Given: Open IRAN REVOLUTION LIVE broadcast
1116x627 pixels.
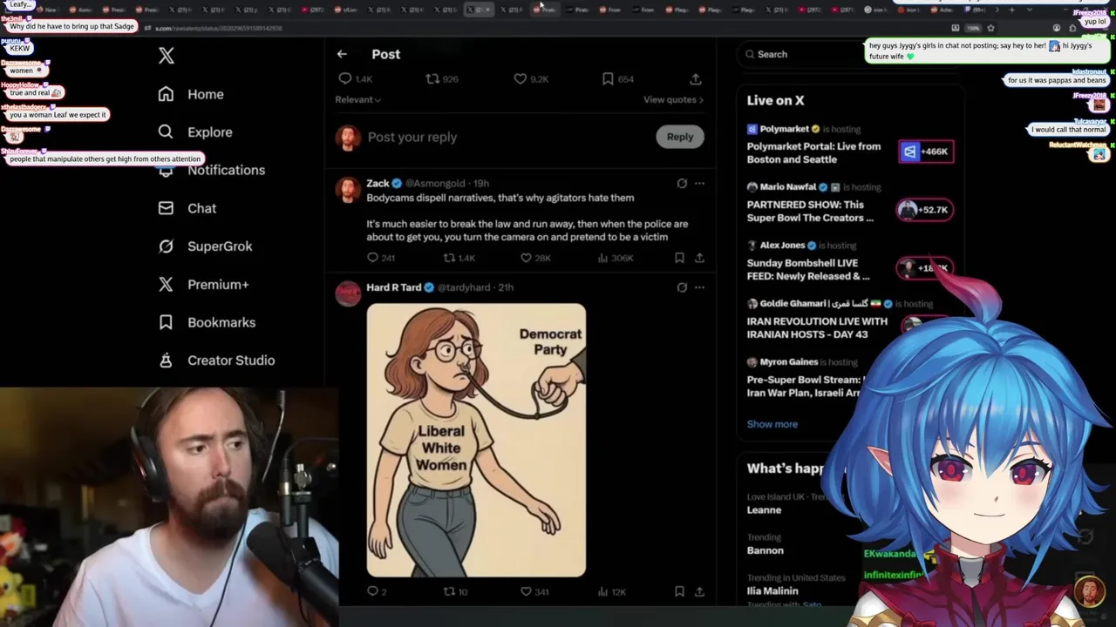Looking at the screenshot, I should pos(817,327).
